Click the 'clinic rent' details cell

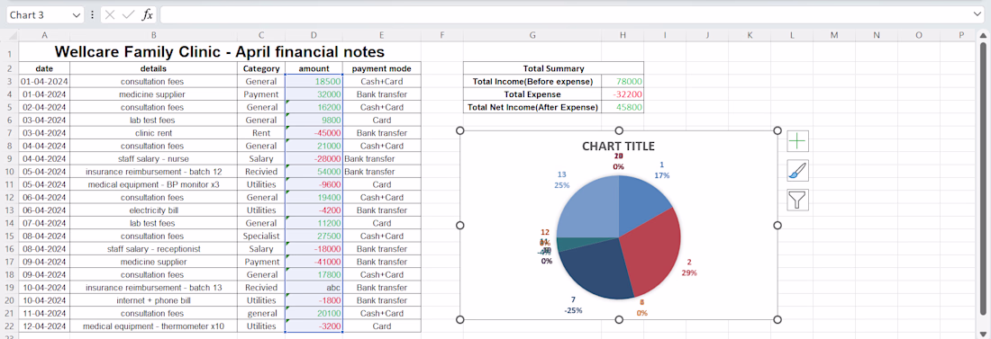click(x=153, y=133)
